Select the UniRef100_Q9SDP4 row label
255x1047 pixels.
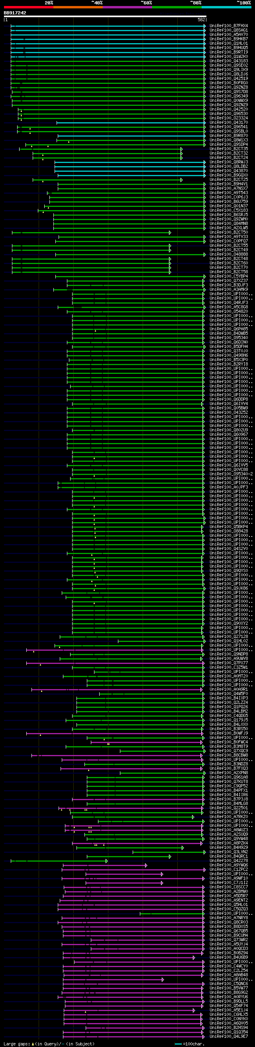click(229, 144)
